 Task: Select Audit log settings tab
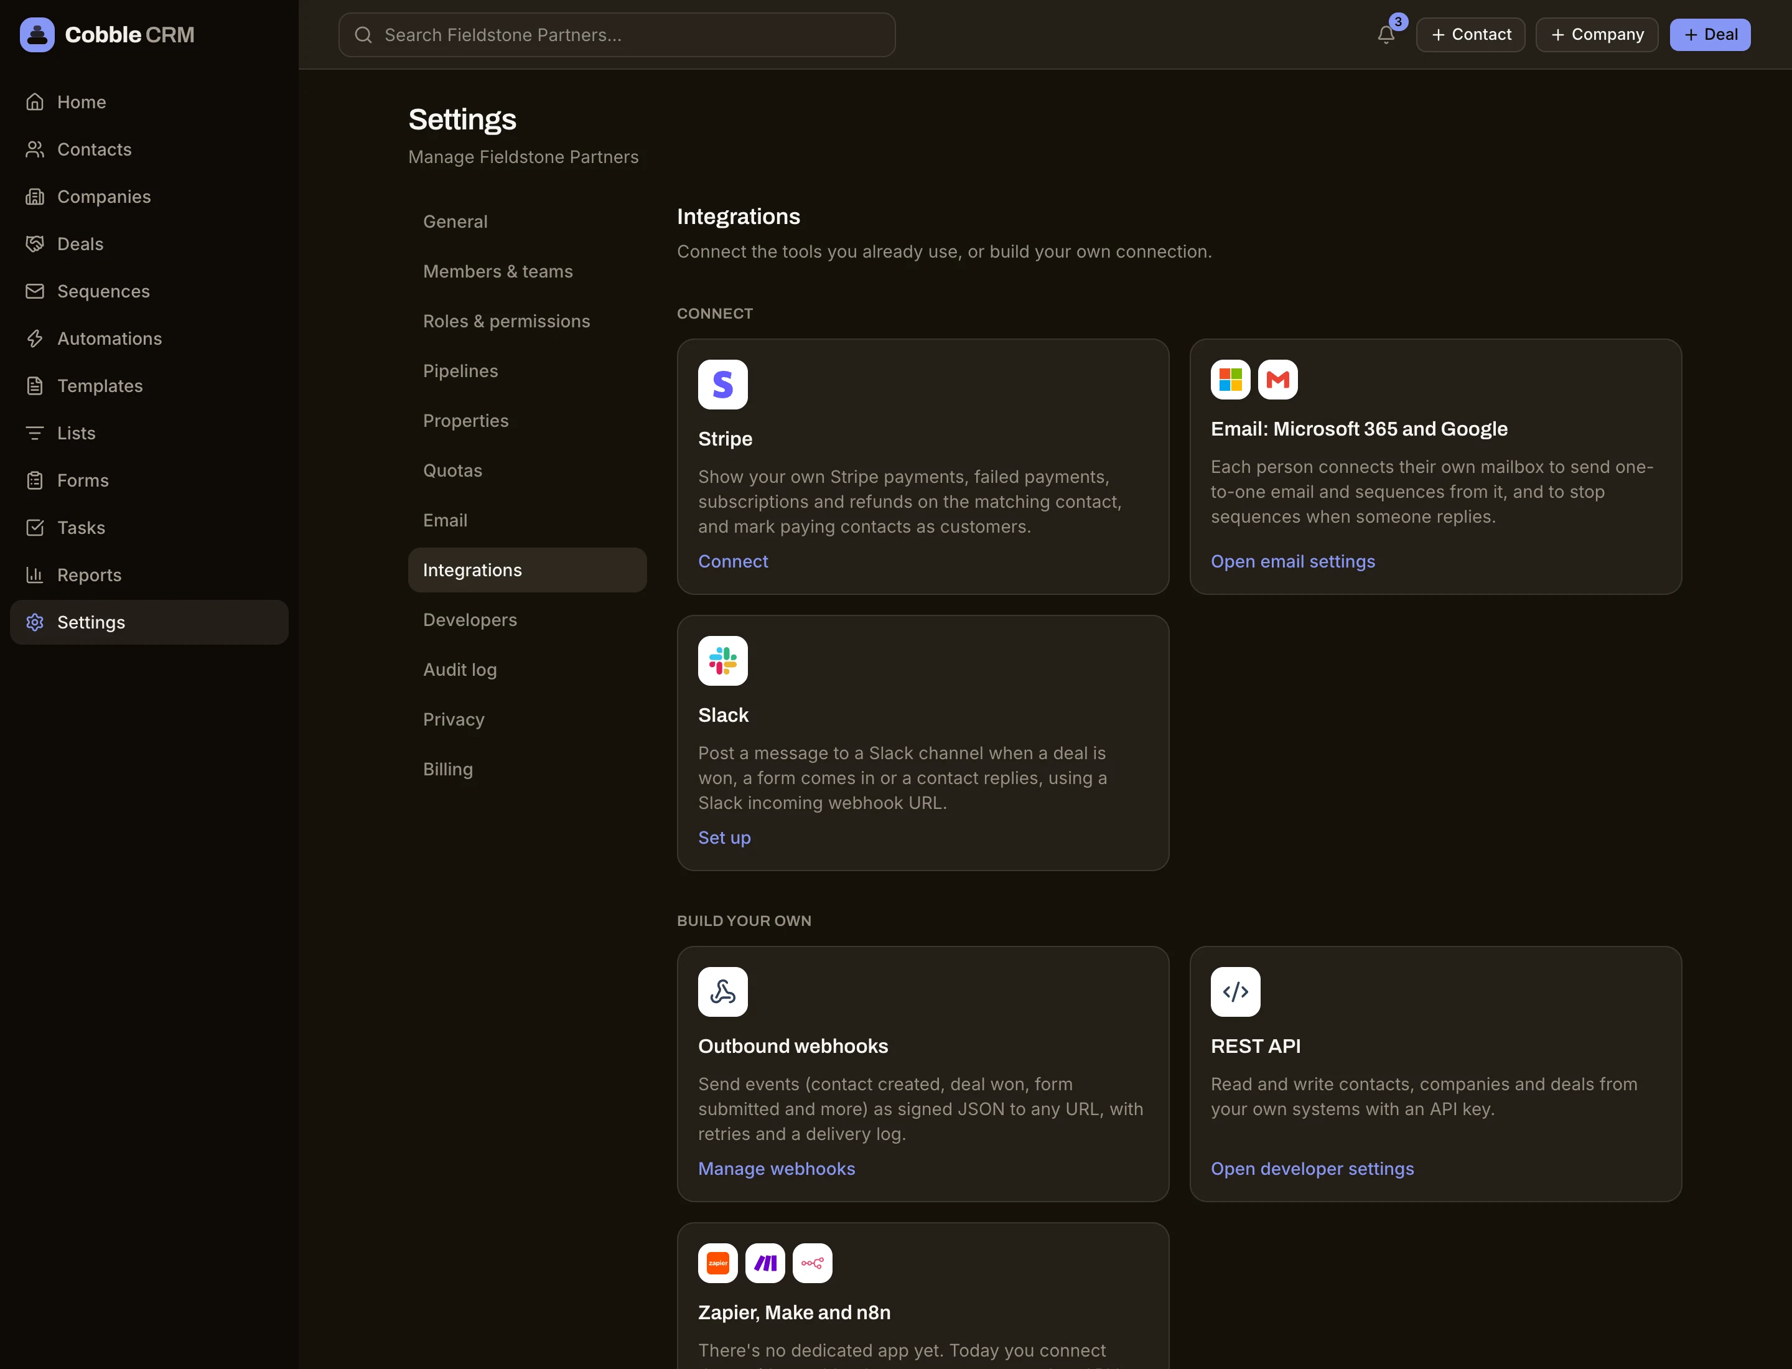(527, 669)
